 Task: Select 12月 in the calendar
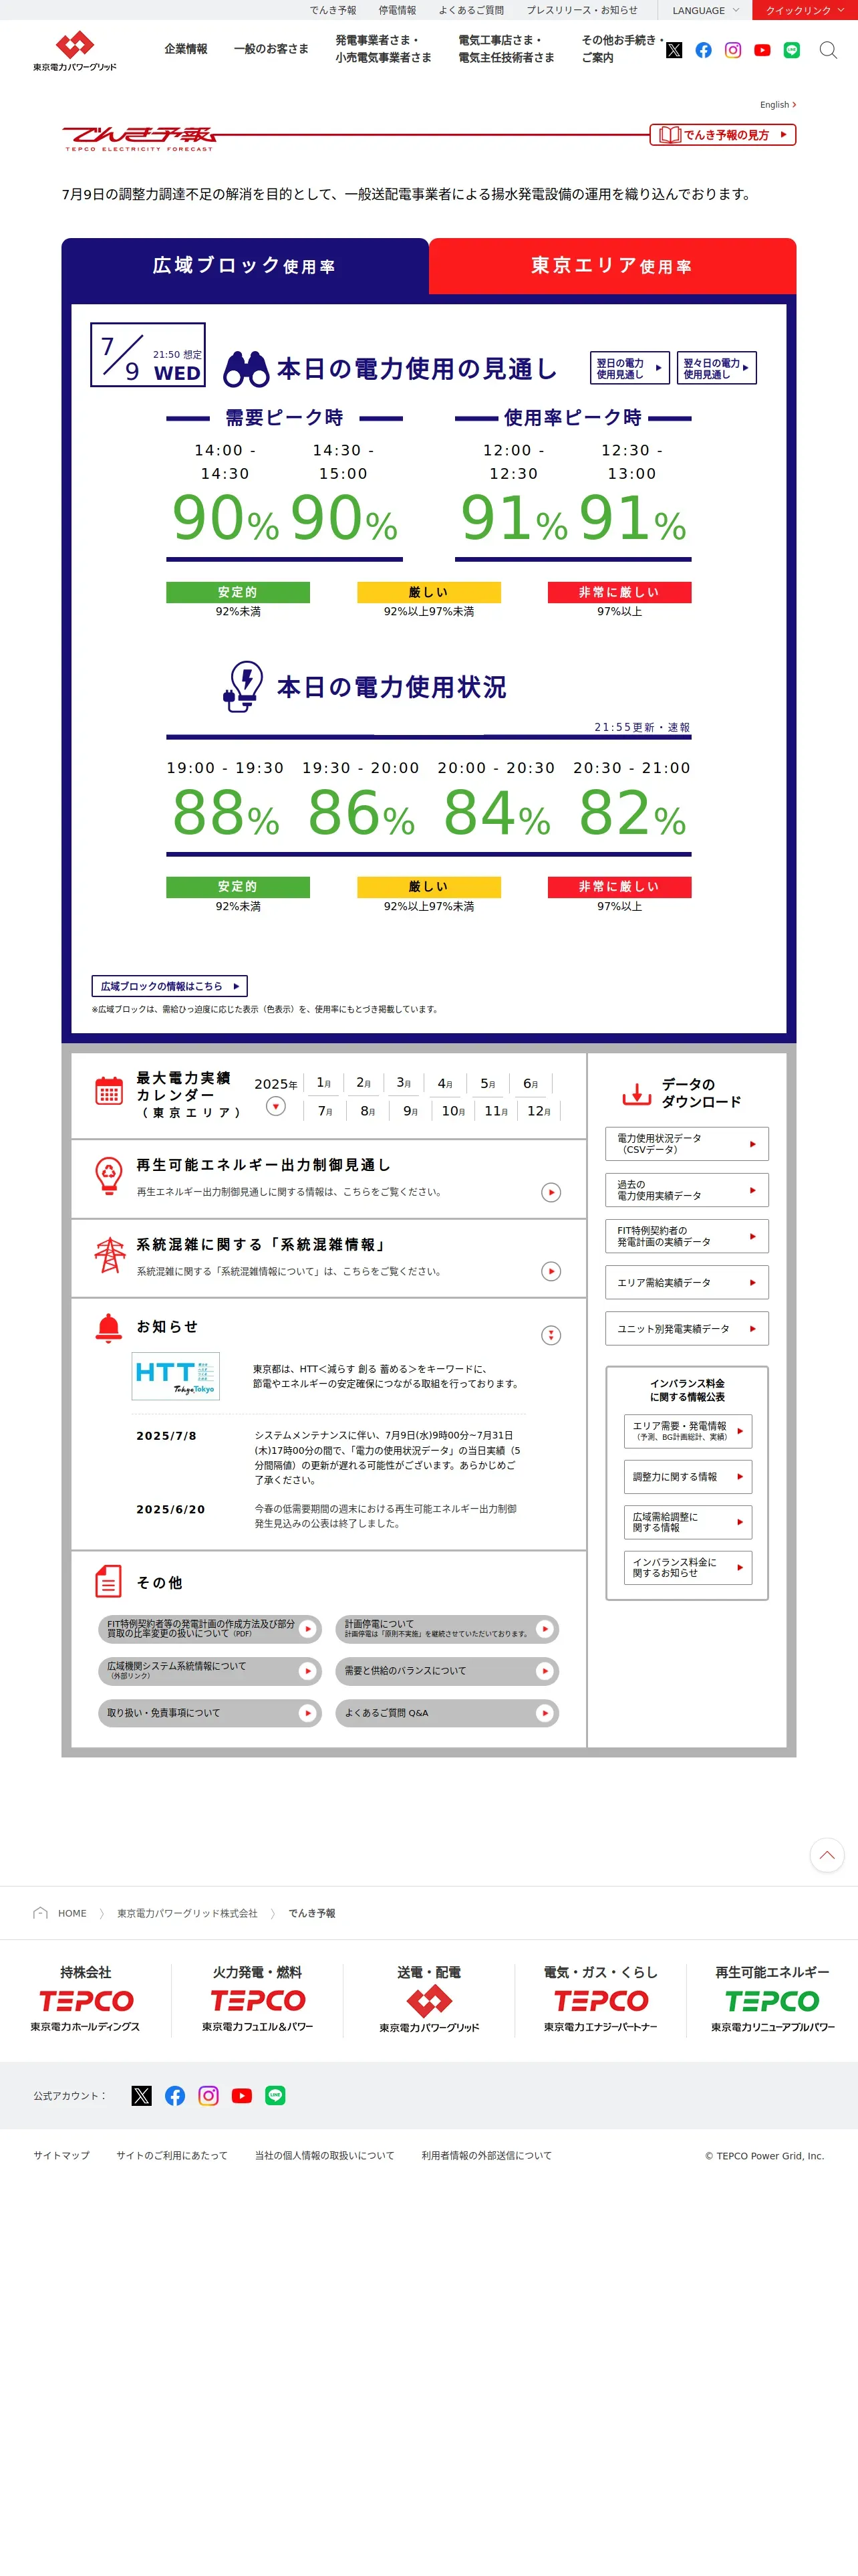(x=539, y=1111)
